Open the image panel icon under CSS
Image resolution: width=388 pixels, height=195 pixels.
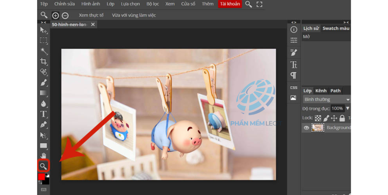pos(293,98)
